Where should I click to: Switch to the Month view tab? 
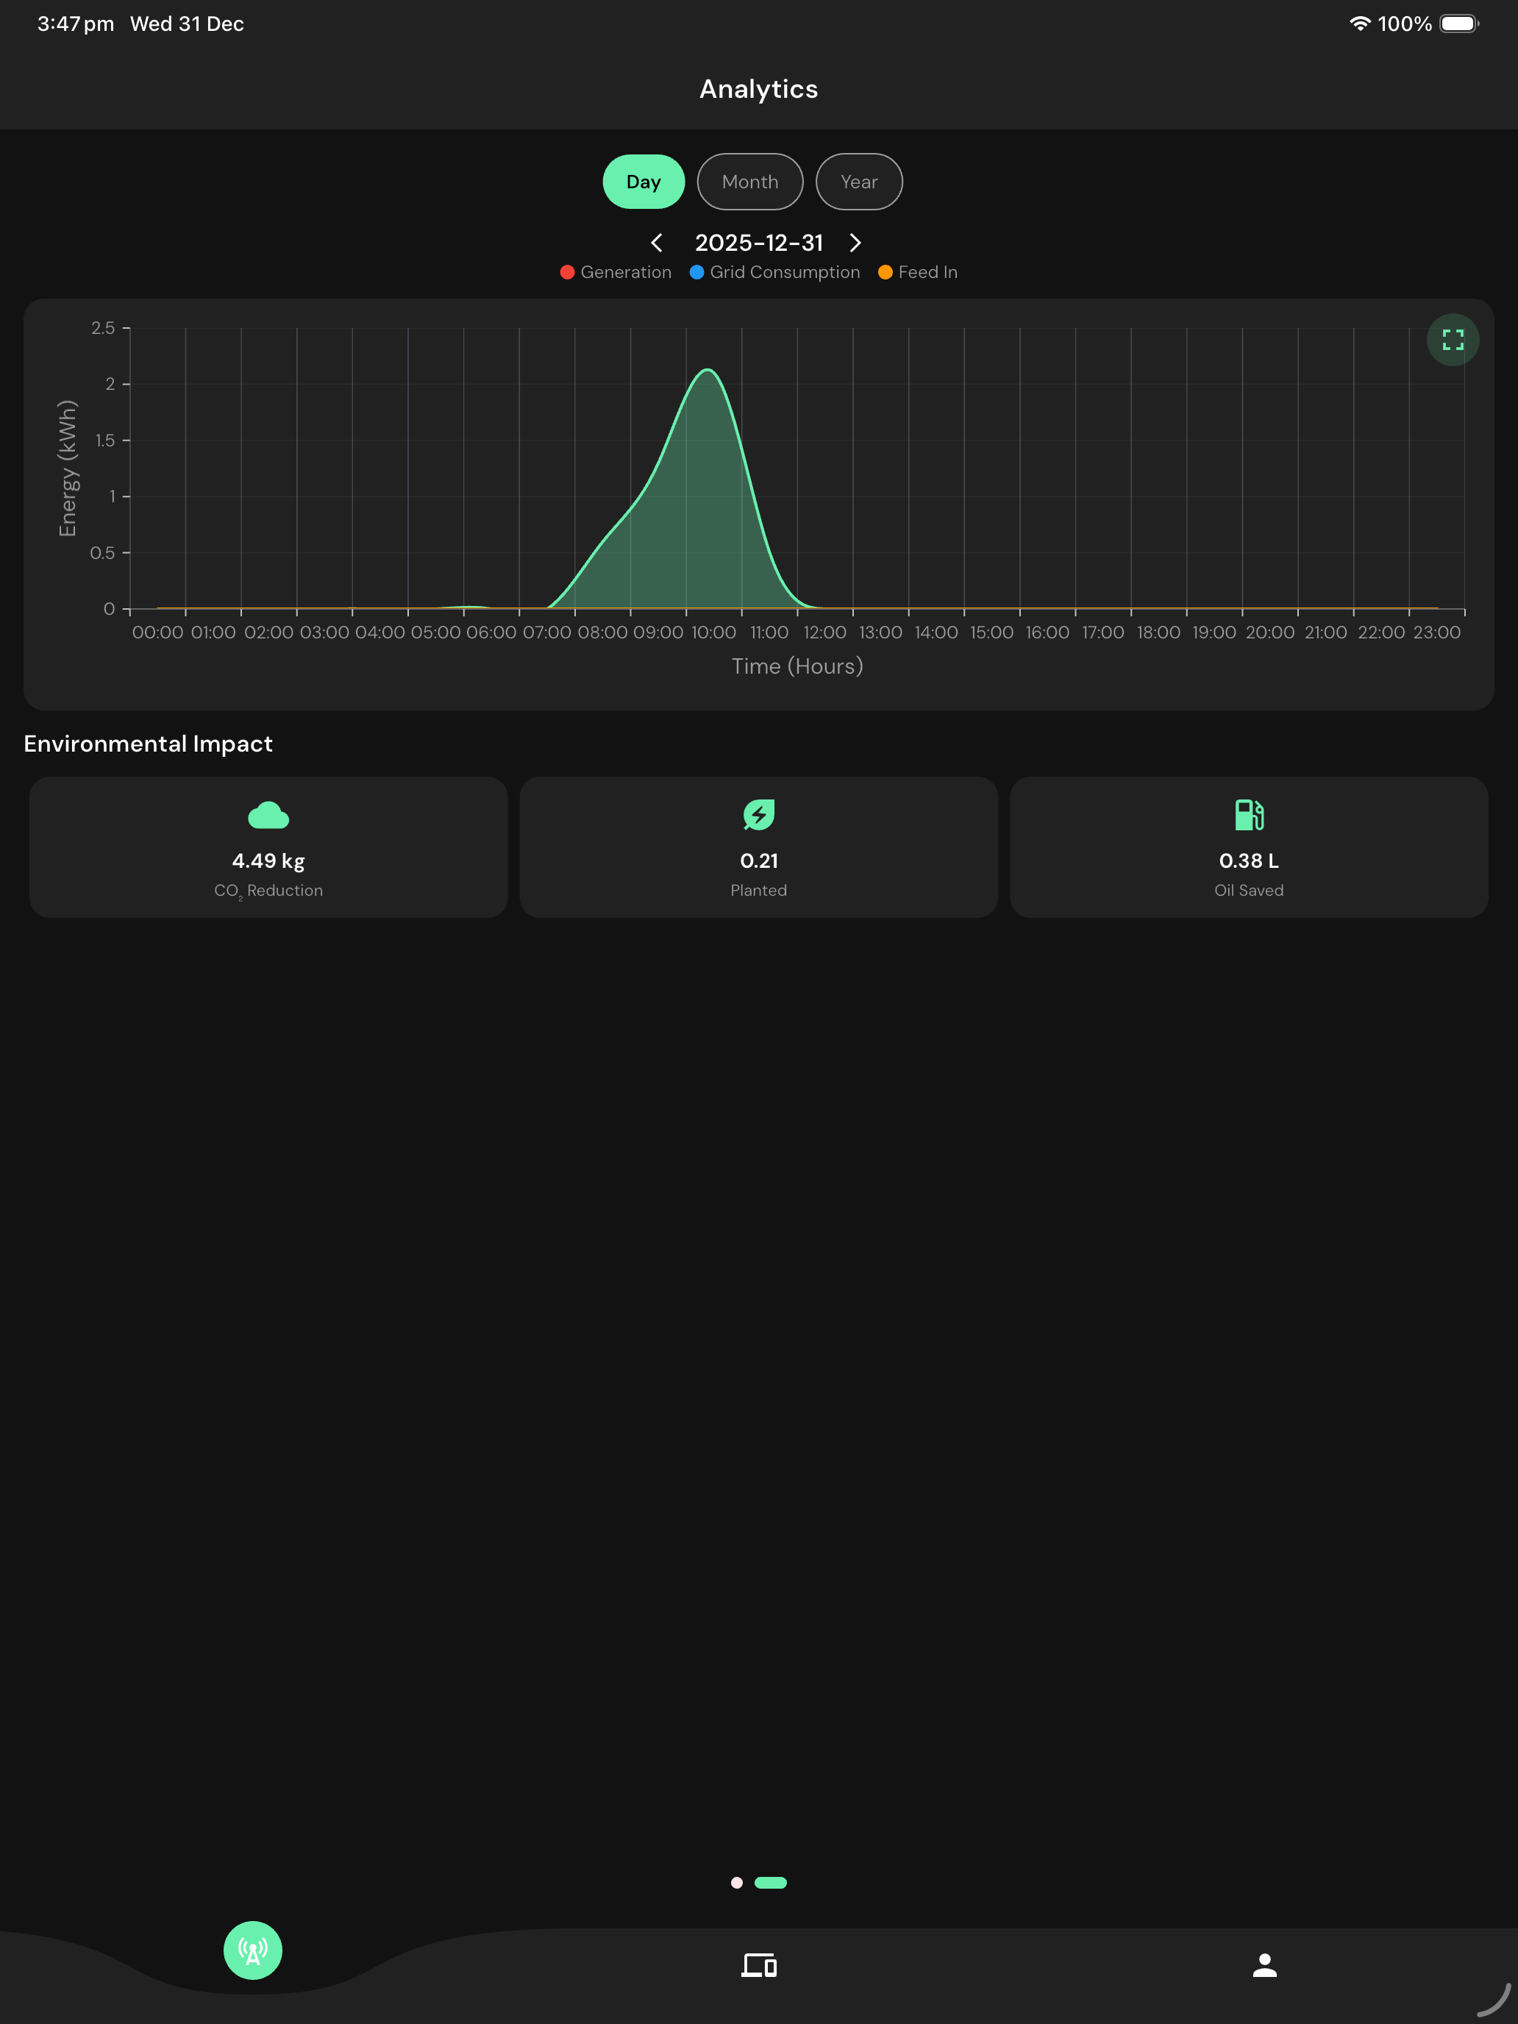pyautogui.click(x=749, y=181)
